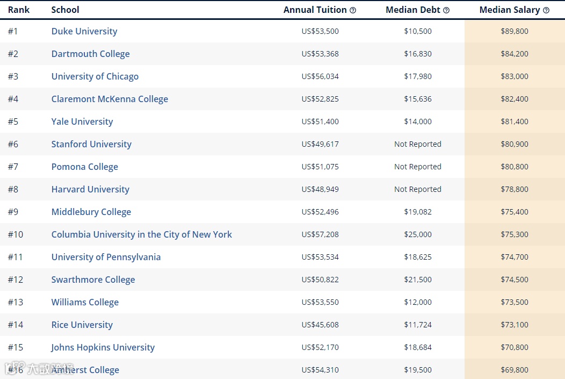Select the median salary $84,200
The height and width of the screenshot is (379, 565).
[515, 54]
